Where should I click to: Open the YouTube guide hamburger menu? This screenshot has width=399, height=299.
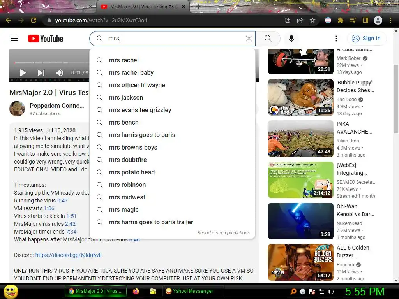coord(14,39)
